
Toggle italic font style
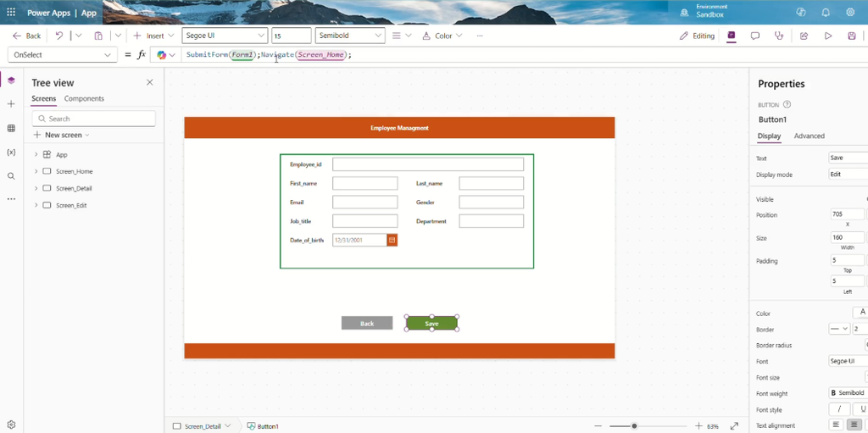[x=840, y=409]
